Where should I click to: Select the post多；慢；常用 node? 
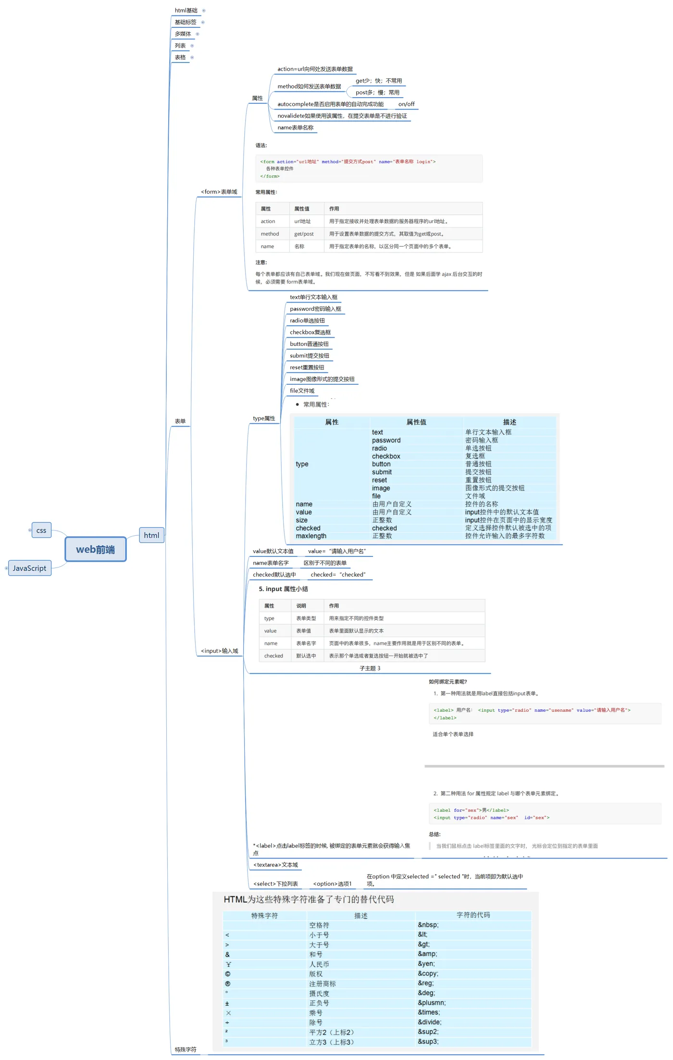pos(378,93)
